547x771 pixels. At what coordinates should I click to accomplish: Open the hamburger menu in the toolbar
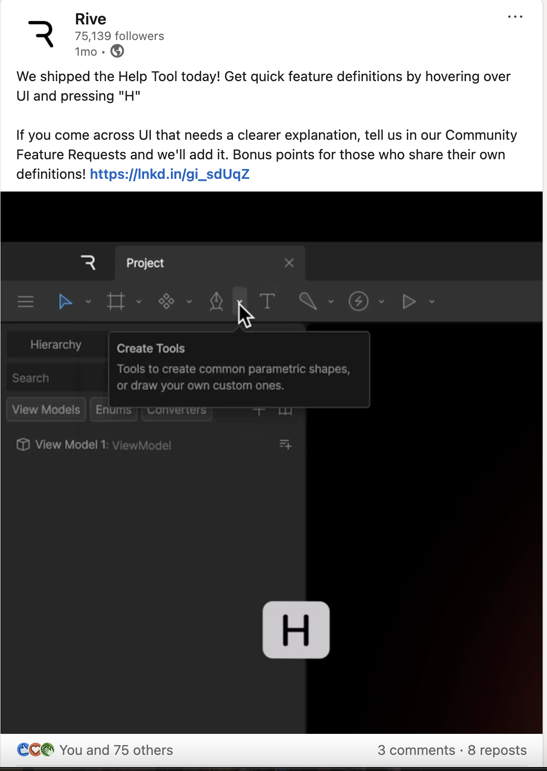pyautogui.click(x=25, y=301)
